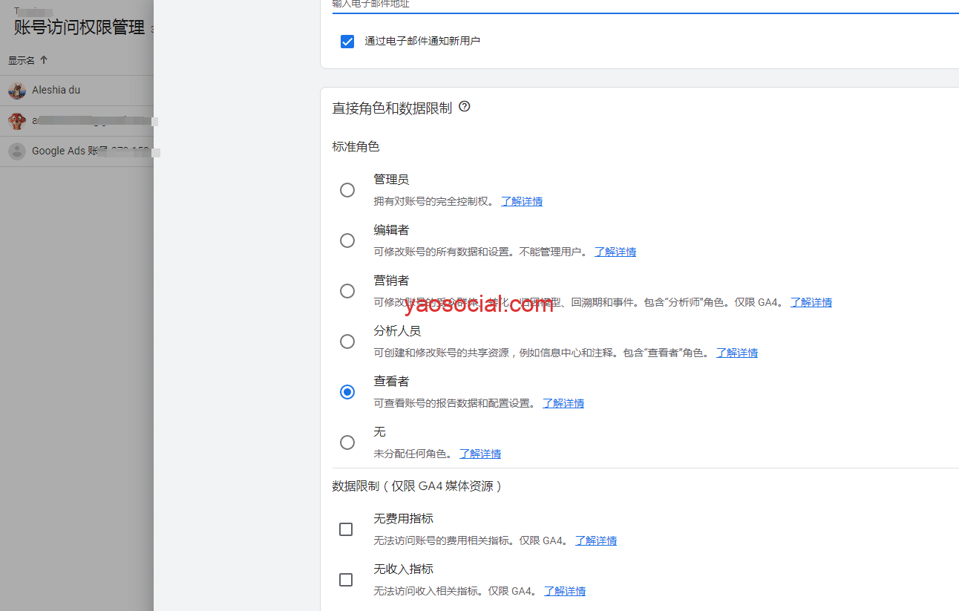Select the 查看者 role radio button
This screenshot has width=959, height=611.
tap(347, 392)
